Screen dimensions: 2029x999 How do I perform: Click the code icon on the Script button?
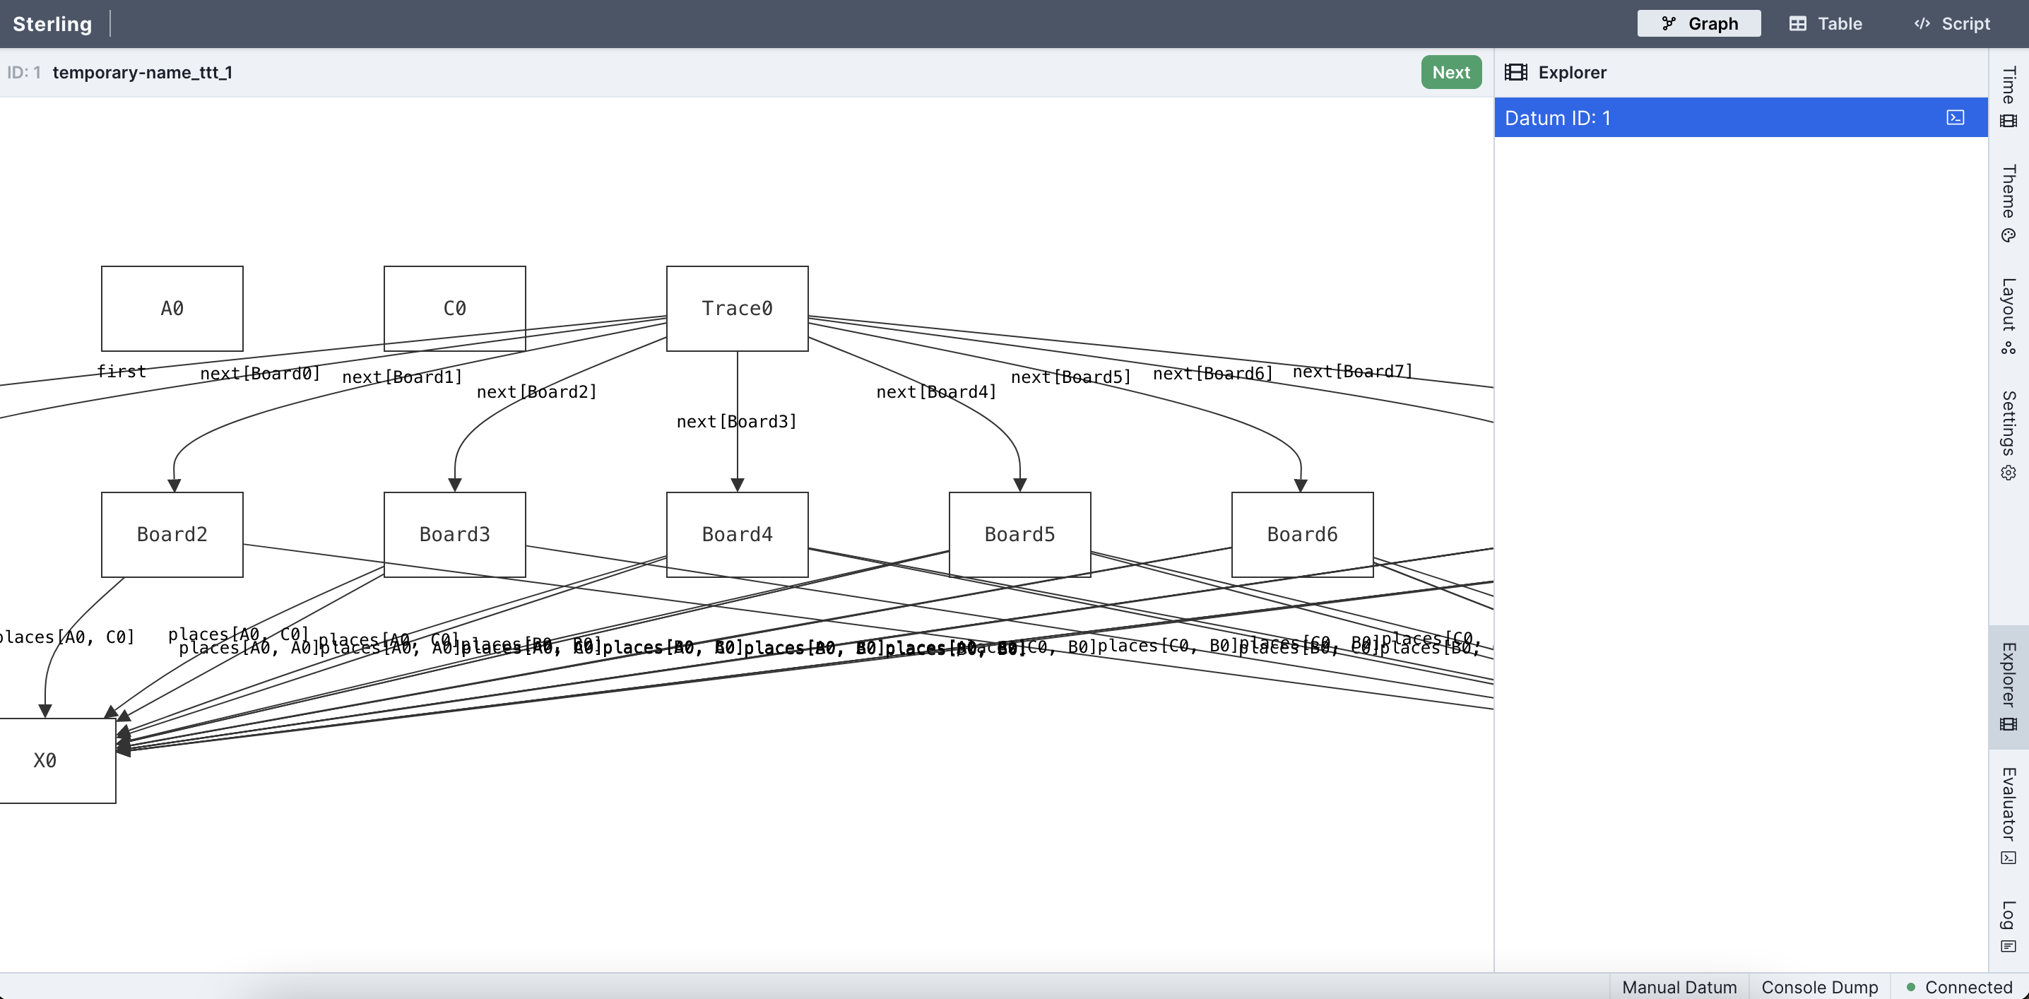click(x=1922, y=23)
